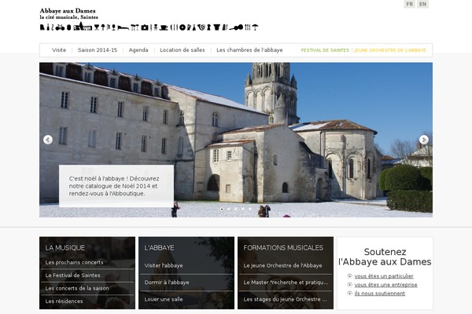Click the L'ABBAYE panel heading
472x314 pixels.
(159, 248)
